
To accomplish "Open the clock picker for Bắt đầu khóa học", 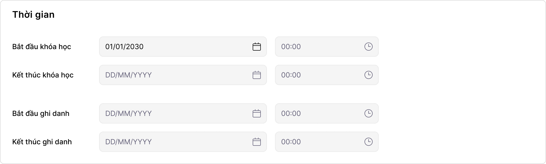I will click(369, 47).
